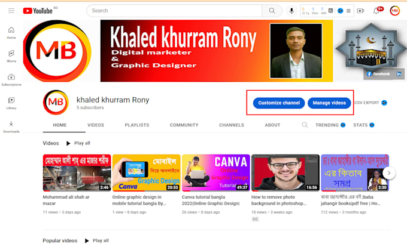Click title 'Canva tutorial bangla 2022'
Image resolution: width=407 pixels, height=244 pixels.
click(x=211, y=200)
